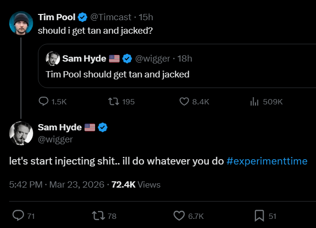Open Sam Hyde's name on main post
Image resolution: width=316 pixels, height=228 pixels.
click(60, 127)
